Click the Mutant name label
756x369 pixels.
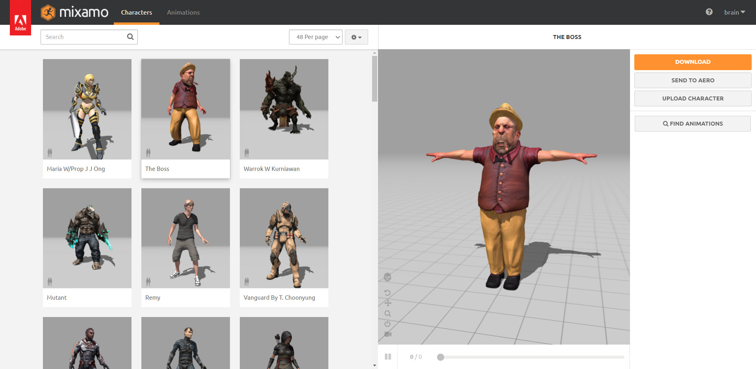[57, 298]
